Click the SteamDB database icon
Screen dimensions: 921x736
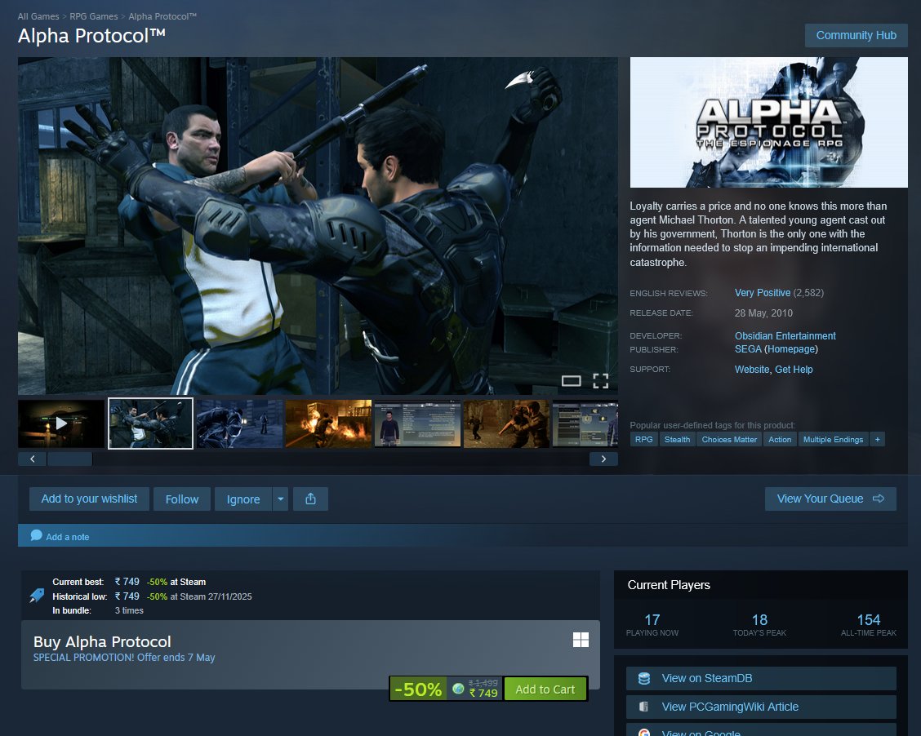pos(643,679)
